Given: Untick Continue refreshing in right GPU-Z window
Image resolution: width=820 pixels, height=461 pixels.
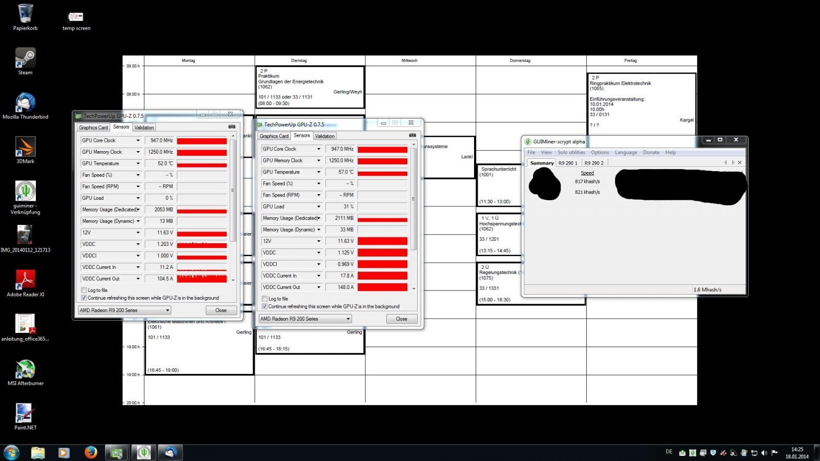Looking at the screenshot, I should [x=264, y=306].
